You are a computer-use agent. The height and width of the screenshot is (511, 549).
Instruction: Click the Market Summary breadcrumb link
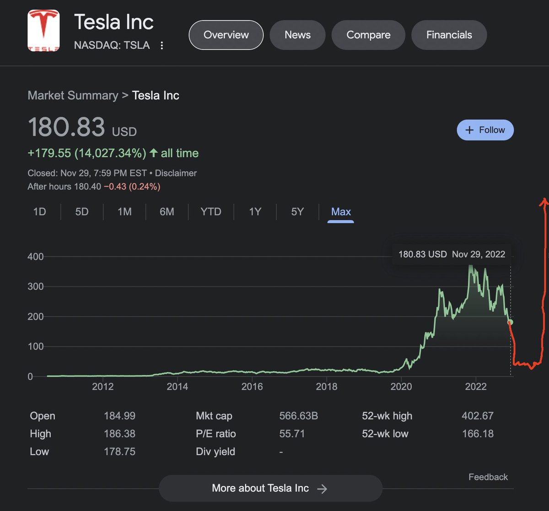(x=73, y=96)
